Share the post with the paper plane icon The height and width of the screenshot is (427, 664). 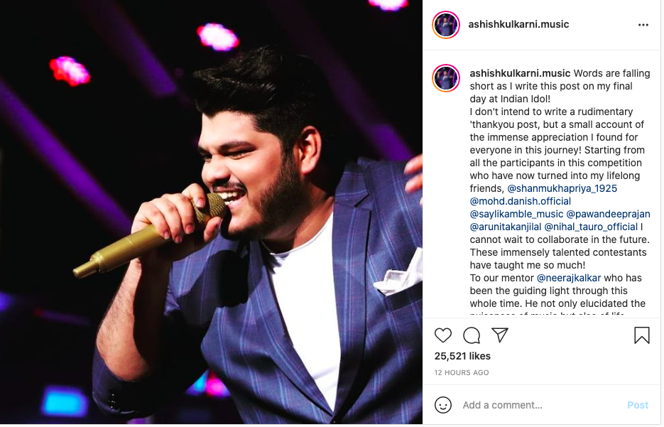(x=500, y=335)
